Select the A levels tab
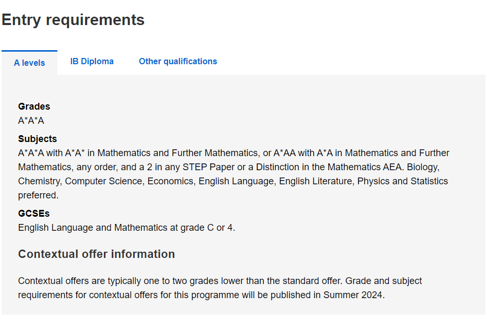Screen dimensions: 487x319 coord(30,63)
